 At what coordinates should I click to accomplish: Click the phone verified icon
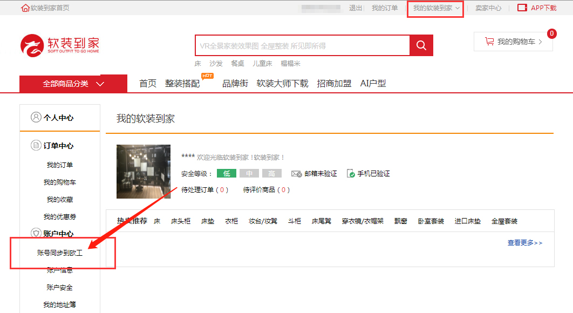pyautogui.click(x=351, y=173)
